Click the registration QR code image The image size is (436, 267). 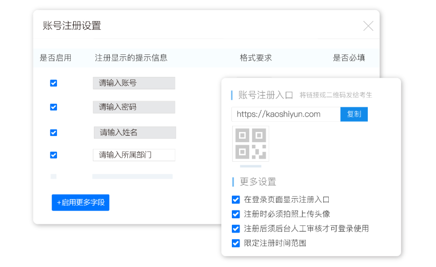tap(250, 144)
